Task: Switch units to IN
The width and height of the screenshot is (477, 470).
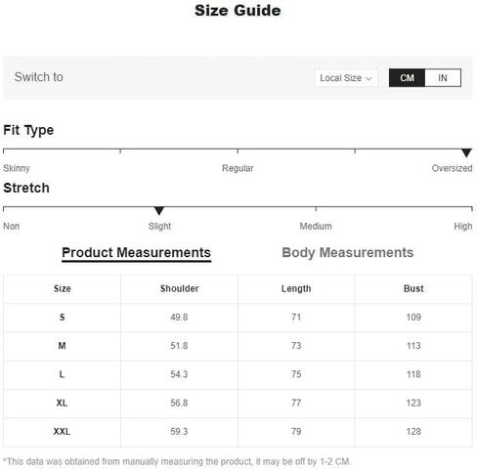Action: 443,78
